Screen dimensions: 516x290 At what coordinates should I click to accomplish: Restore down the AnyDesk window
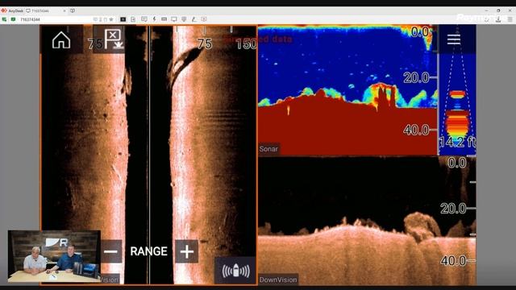498,10
